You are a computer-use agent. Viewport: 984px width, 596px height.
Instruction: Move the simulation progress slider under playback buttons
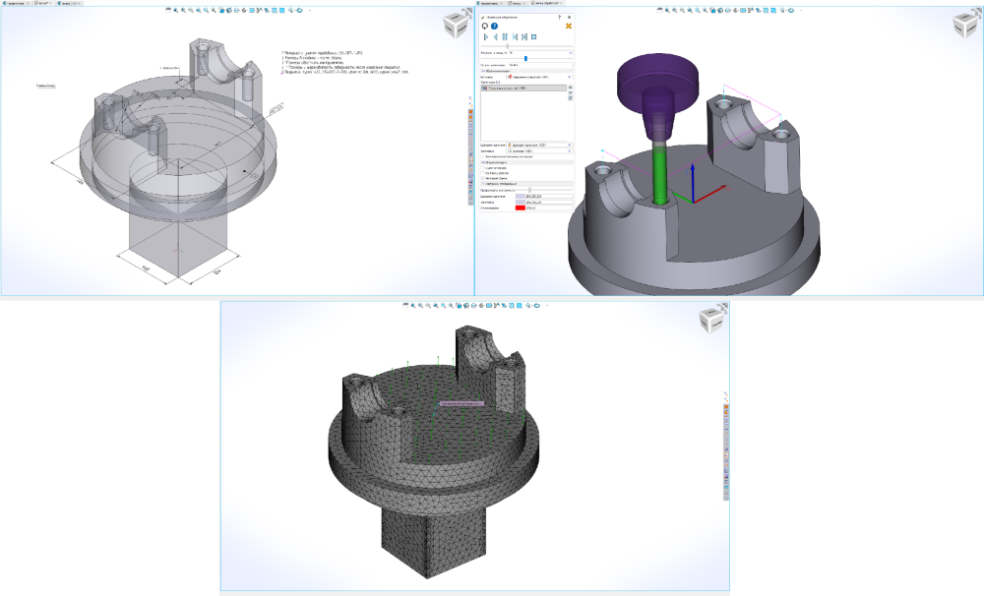(x=508, y=46)
